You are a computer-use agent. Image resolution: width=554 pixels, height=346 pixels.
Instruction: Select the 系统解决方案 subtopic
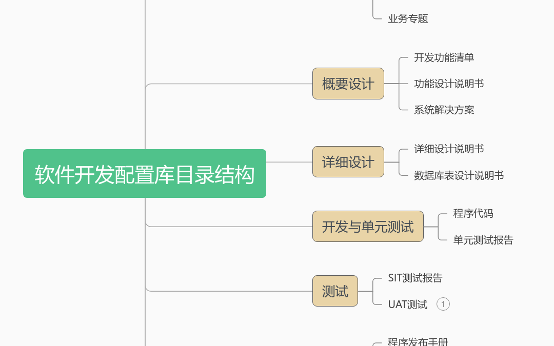[444, 110]
